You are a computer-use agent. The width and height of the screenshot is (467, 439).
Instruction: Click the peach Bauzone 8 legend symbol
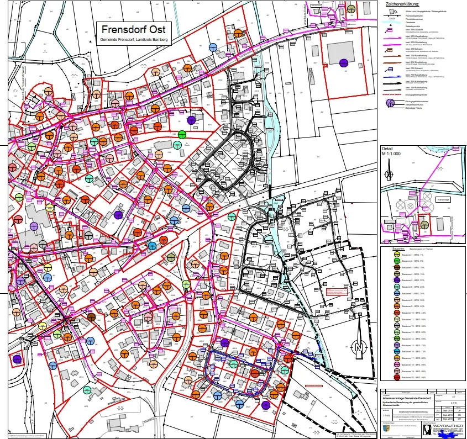(x=397, y=300)
